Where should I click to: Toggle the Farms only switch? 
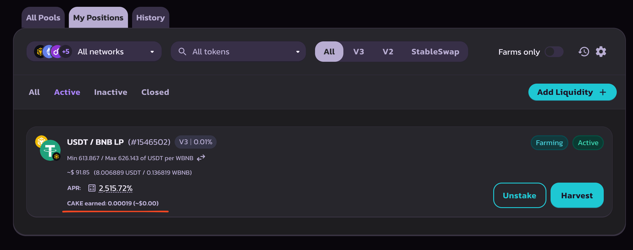[x=554, y=52]
